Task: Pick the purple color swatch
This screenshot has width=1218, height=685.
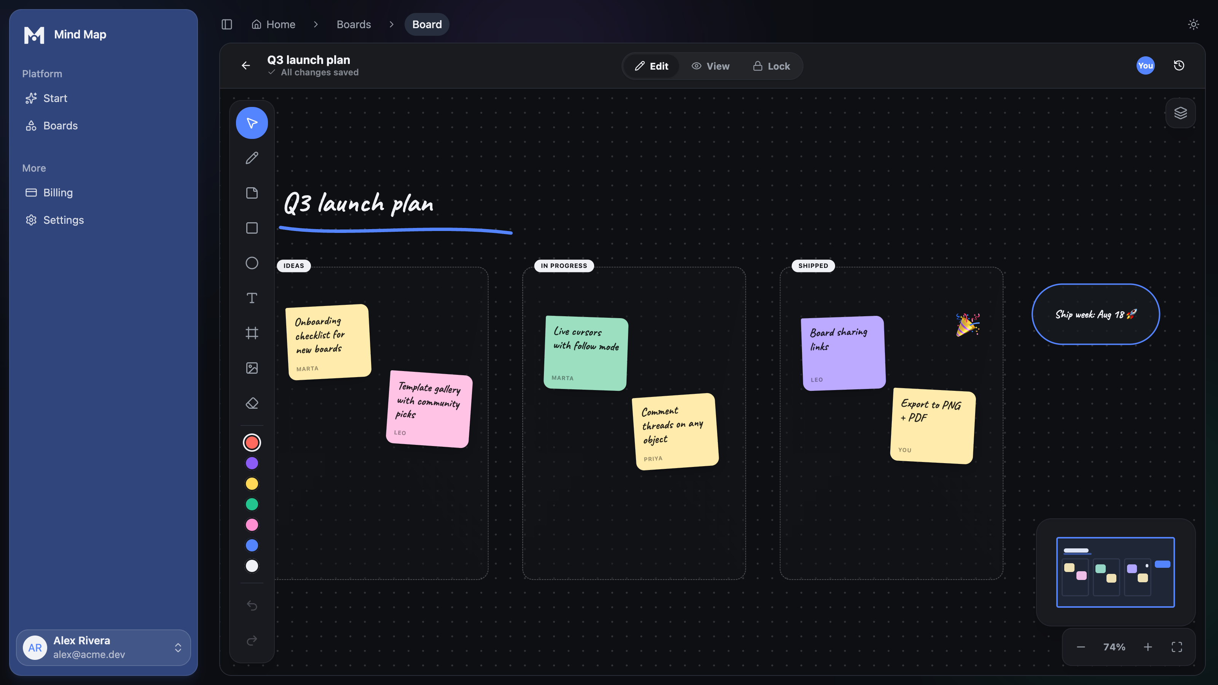Action: [252, 463]
